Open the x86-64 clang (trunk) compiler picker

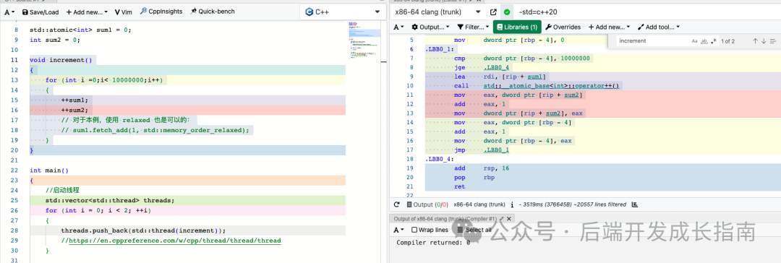[438, 12]
